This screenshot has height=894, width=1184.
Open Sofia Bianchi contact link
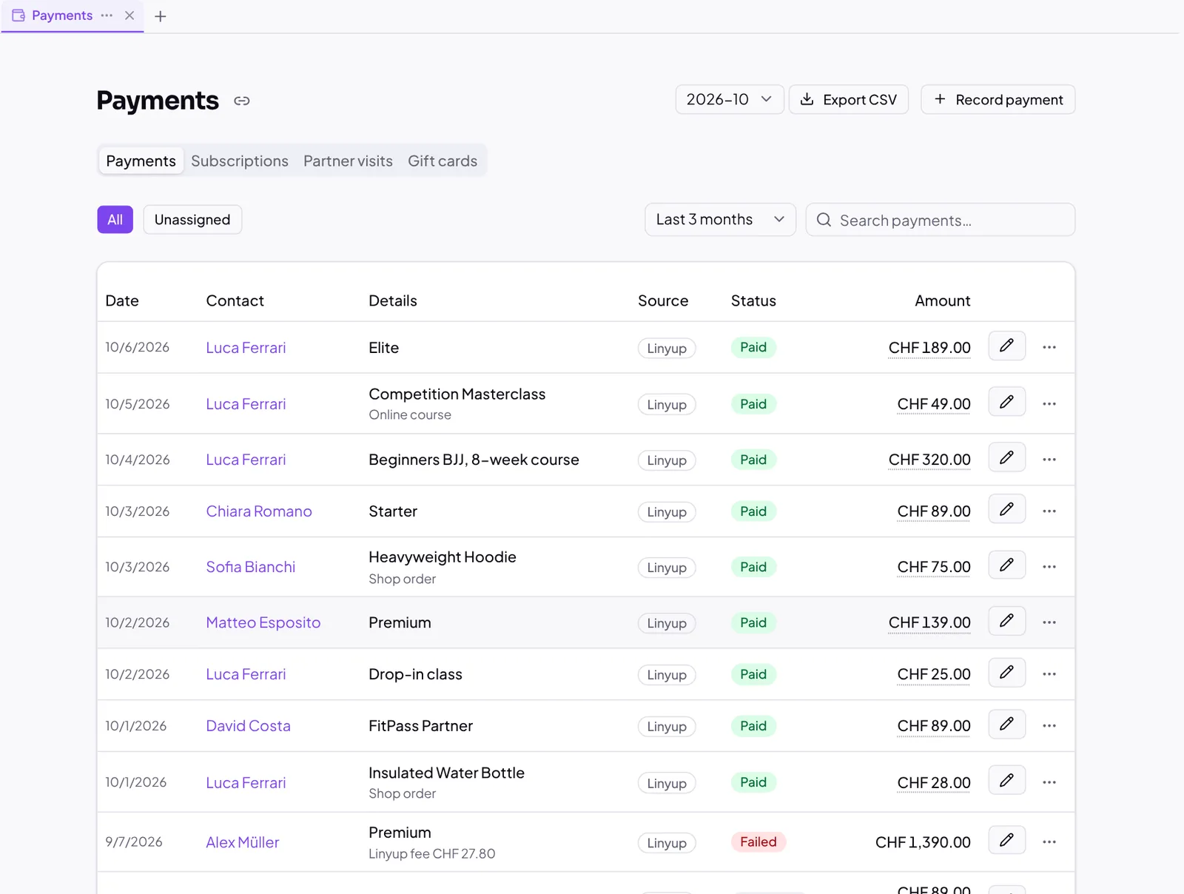pos(251,567)
